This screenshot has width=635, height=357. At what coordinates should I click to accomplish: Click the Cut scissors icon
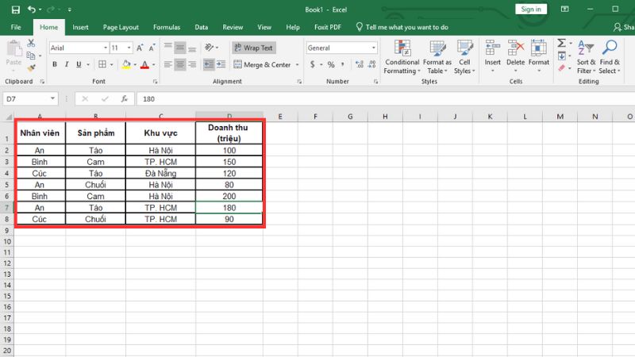32,43
